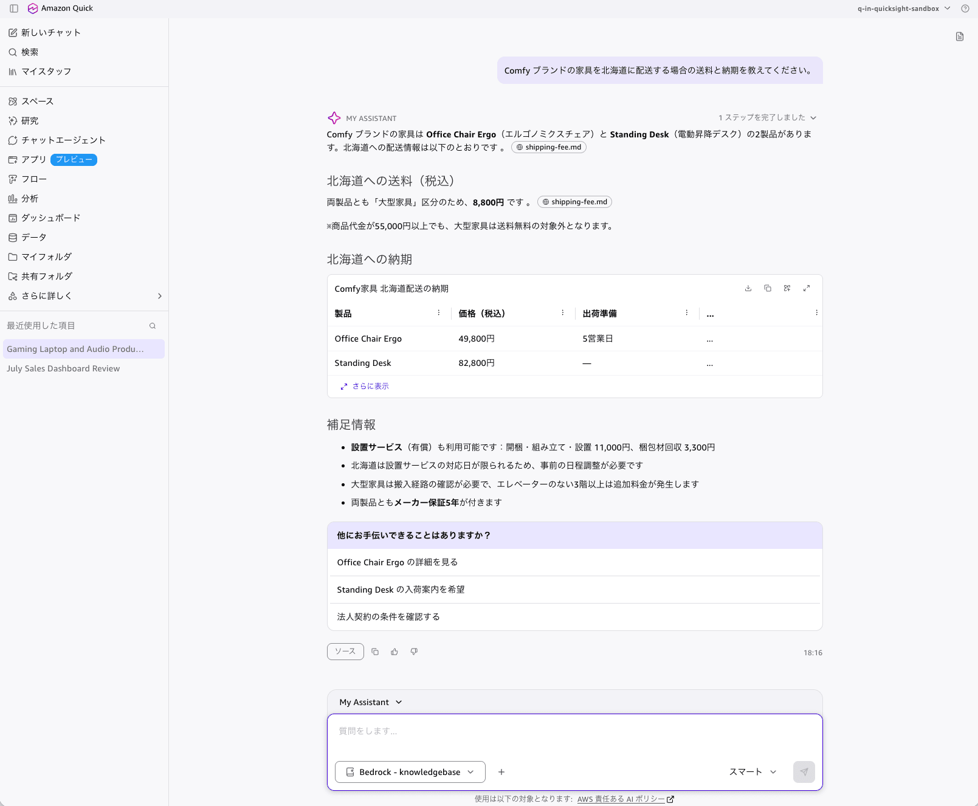978x806 pixels.
Task: Open the document panel icon at top right
Action: coord(960,36)
